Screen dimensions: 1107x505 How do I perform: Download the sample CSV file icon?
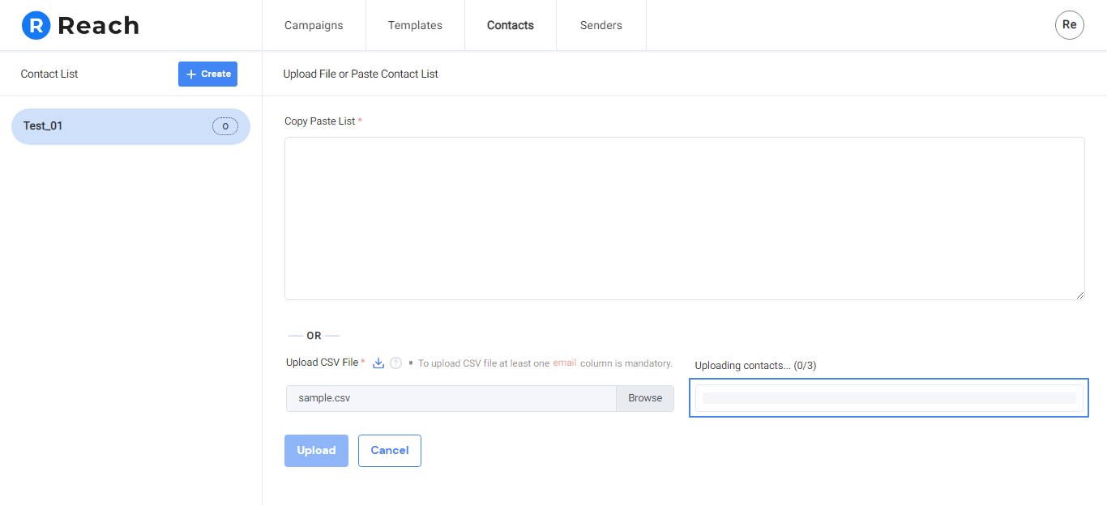click(378, 363)
